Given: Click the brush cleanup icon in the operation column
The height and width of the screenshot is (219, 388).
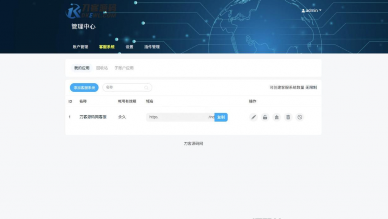Looking at the screenshot, I should (277, 117).
